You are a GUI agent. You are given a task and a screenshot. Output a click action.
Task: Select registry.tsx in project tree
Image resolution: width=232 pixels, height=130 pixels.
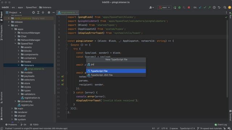(26, 105)
